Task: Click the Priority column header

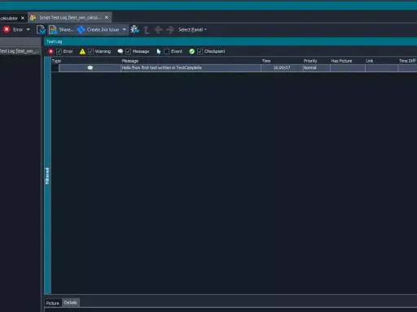Action: [316, 61]
